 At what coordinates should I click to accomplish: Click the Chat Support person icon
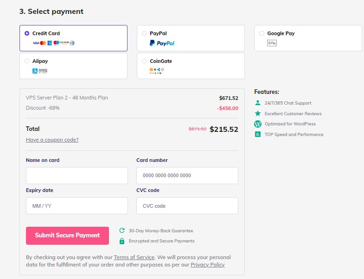(x=258, y=103)
